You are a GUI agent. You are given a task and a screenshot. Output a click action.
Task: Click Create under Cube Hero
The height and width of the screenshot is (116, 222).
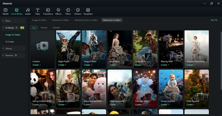click(x=139, y=65)
